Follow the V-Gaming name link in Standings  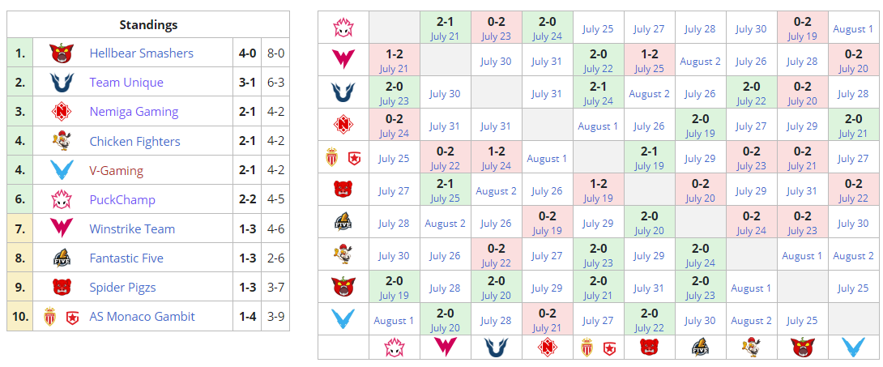coord(116,171)
